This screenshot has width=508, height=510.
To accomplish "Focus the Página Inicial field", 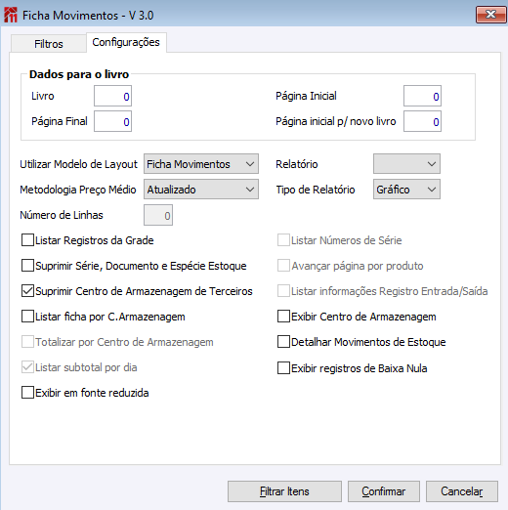I will click(422, 96).
